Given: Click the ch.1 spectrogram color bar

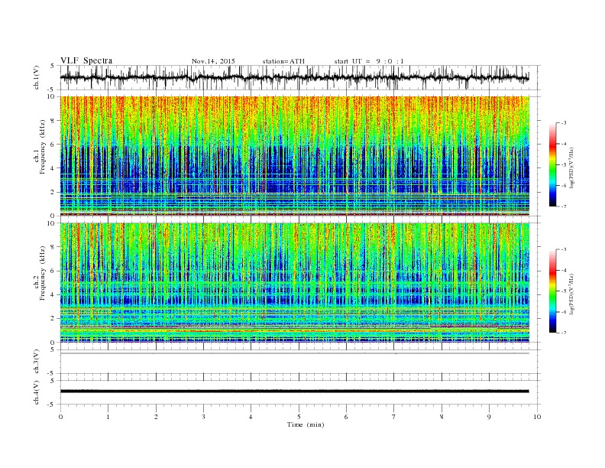Looking at the screenshot, I should [553, 164].
